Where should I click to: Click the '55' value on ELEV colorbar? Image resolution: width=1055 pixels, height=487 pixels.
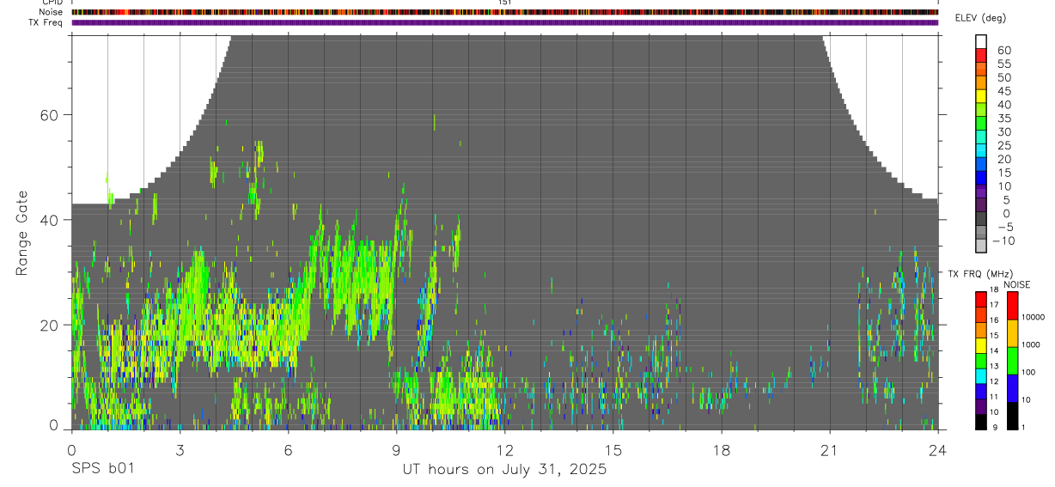[1003, 64]
